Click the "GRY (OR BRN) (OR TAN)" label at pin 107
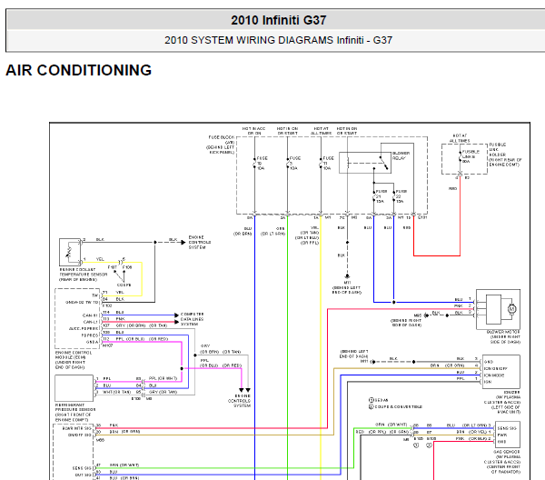 tap(142, 325)
